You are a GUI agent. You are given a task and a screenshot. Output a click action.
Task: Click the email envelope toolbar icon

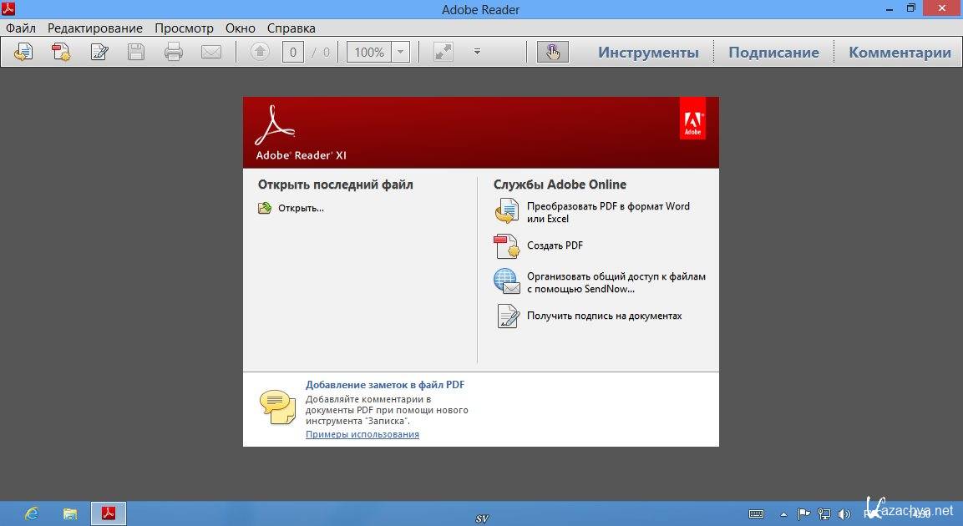tap(211, 52)
